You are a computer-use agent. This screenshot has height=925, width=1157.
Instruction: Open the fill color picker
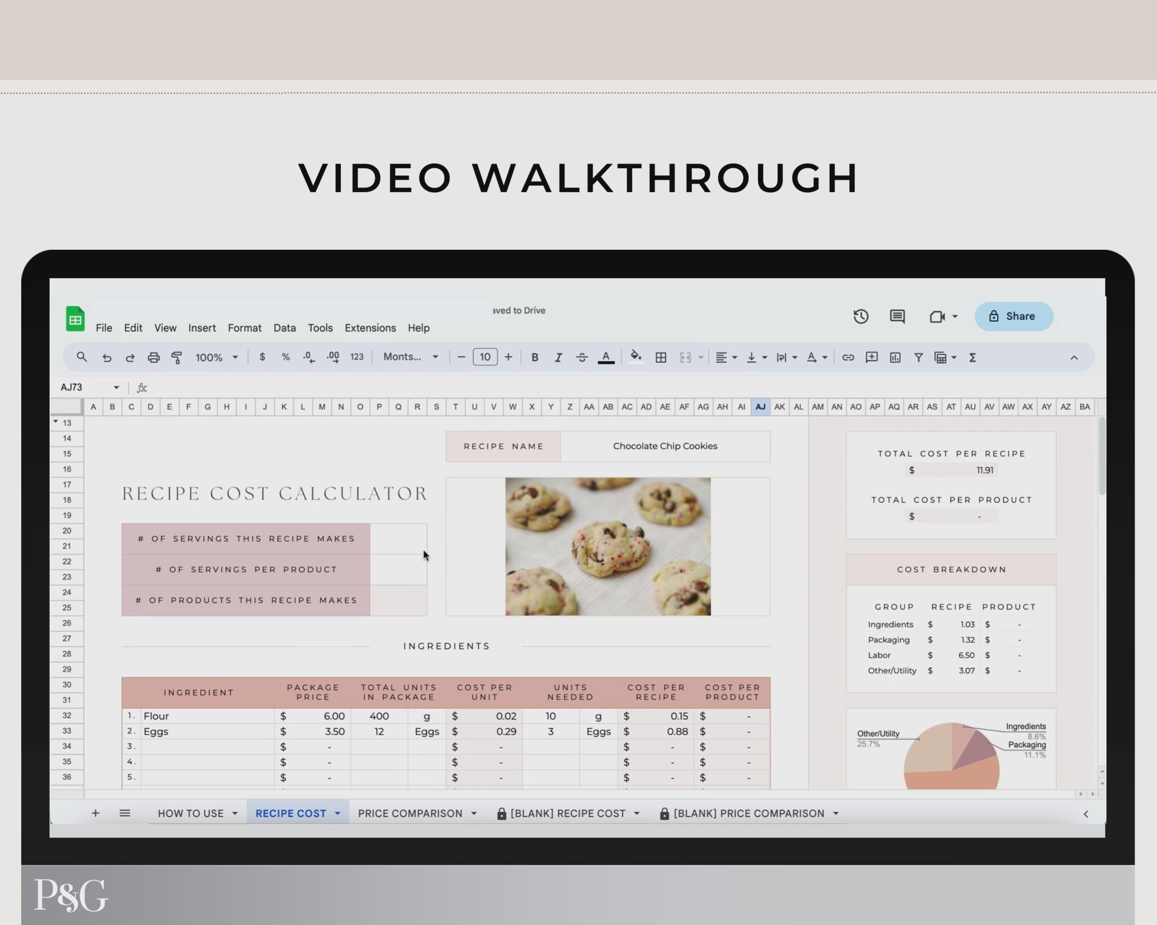636,357
